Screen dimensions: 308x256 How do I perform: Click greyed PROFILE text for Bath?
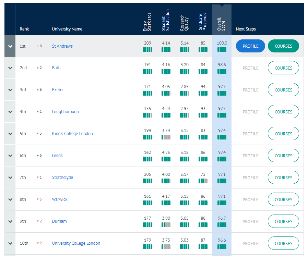coord(250,68)
